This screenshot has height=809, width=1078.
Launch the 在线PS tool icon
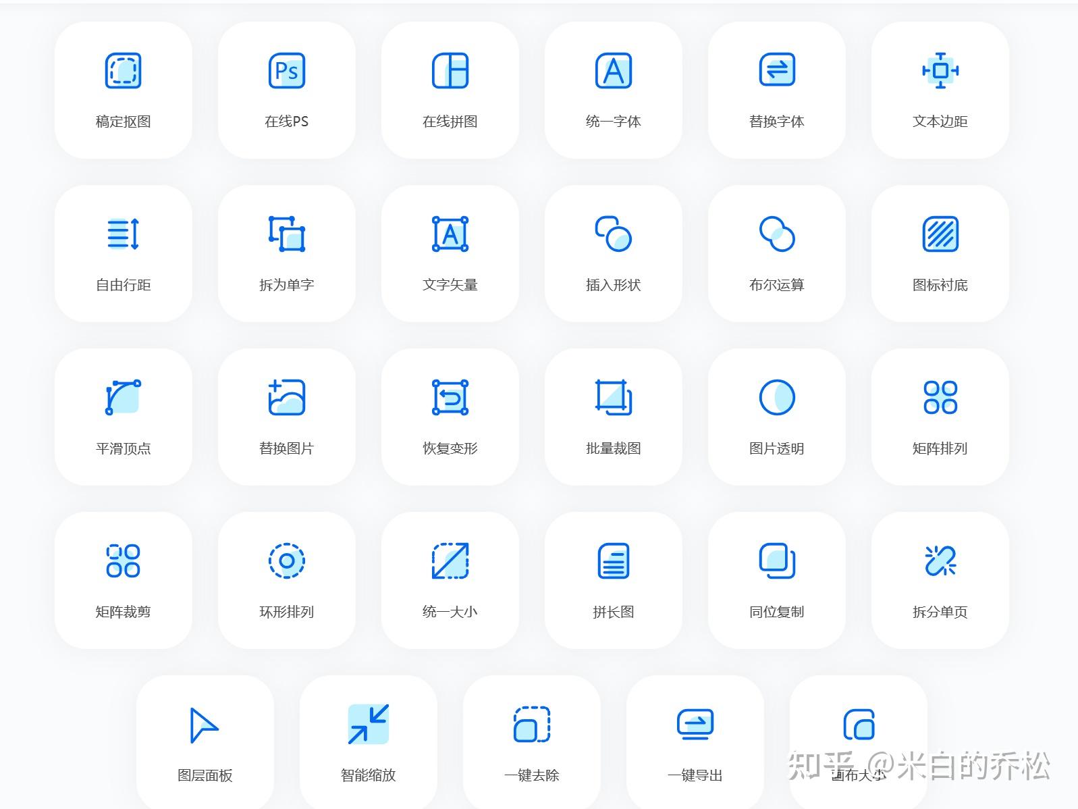tap(287, 71)
